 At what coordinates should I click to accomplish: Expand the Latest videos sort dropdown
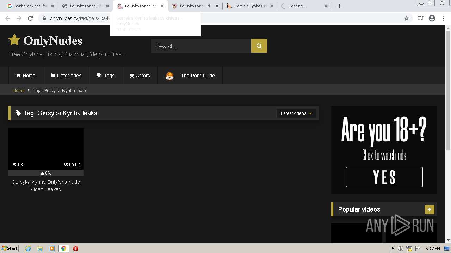296,113
